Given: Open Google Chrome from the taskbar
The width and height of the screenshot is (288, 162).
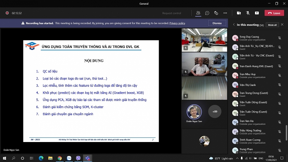Looking at the screenshot, I should (x=60, y=158).
